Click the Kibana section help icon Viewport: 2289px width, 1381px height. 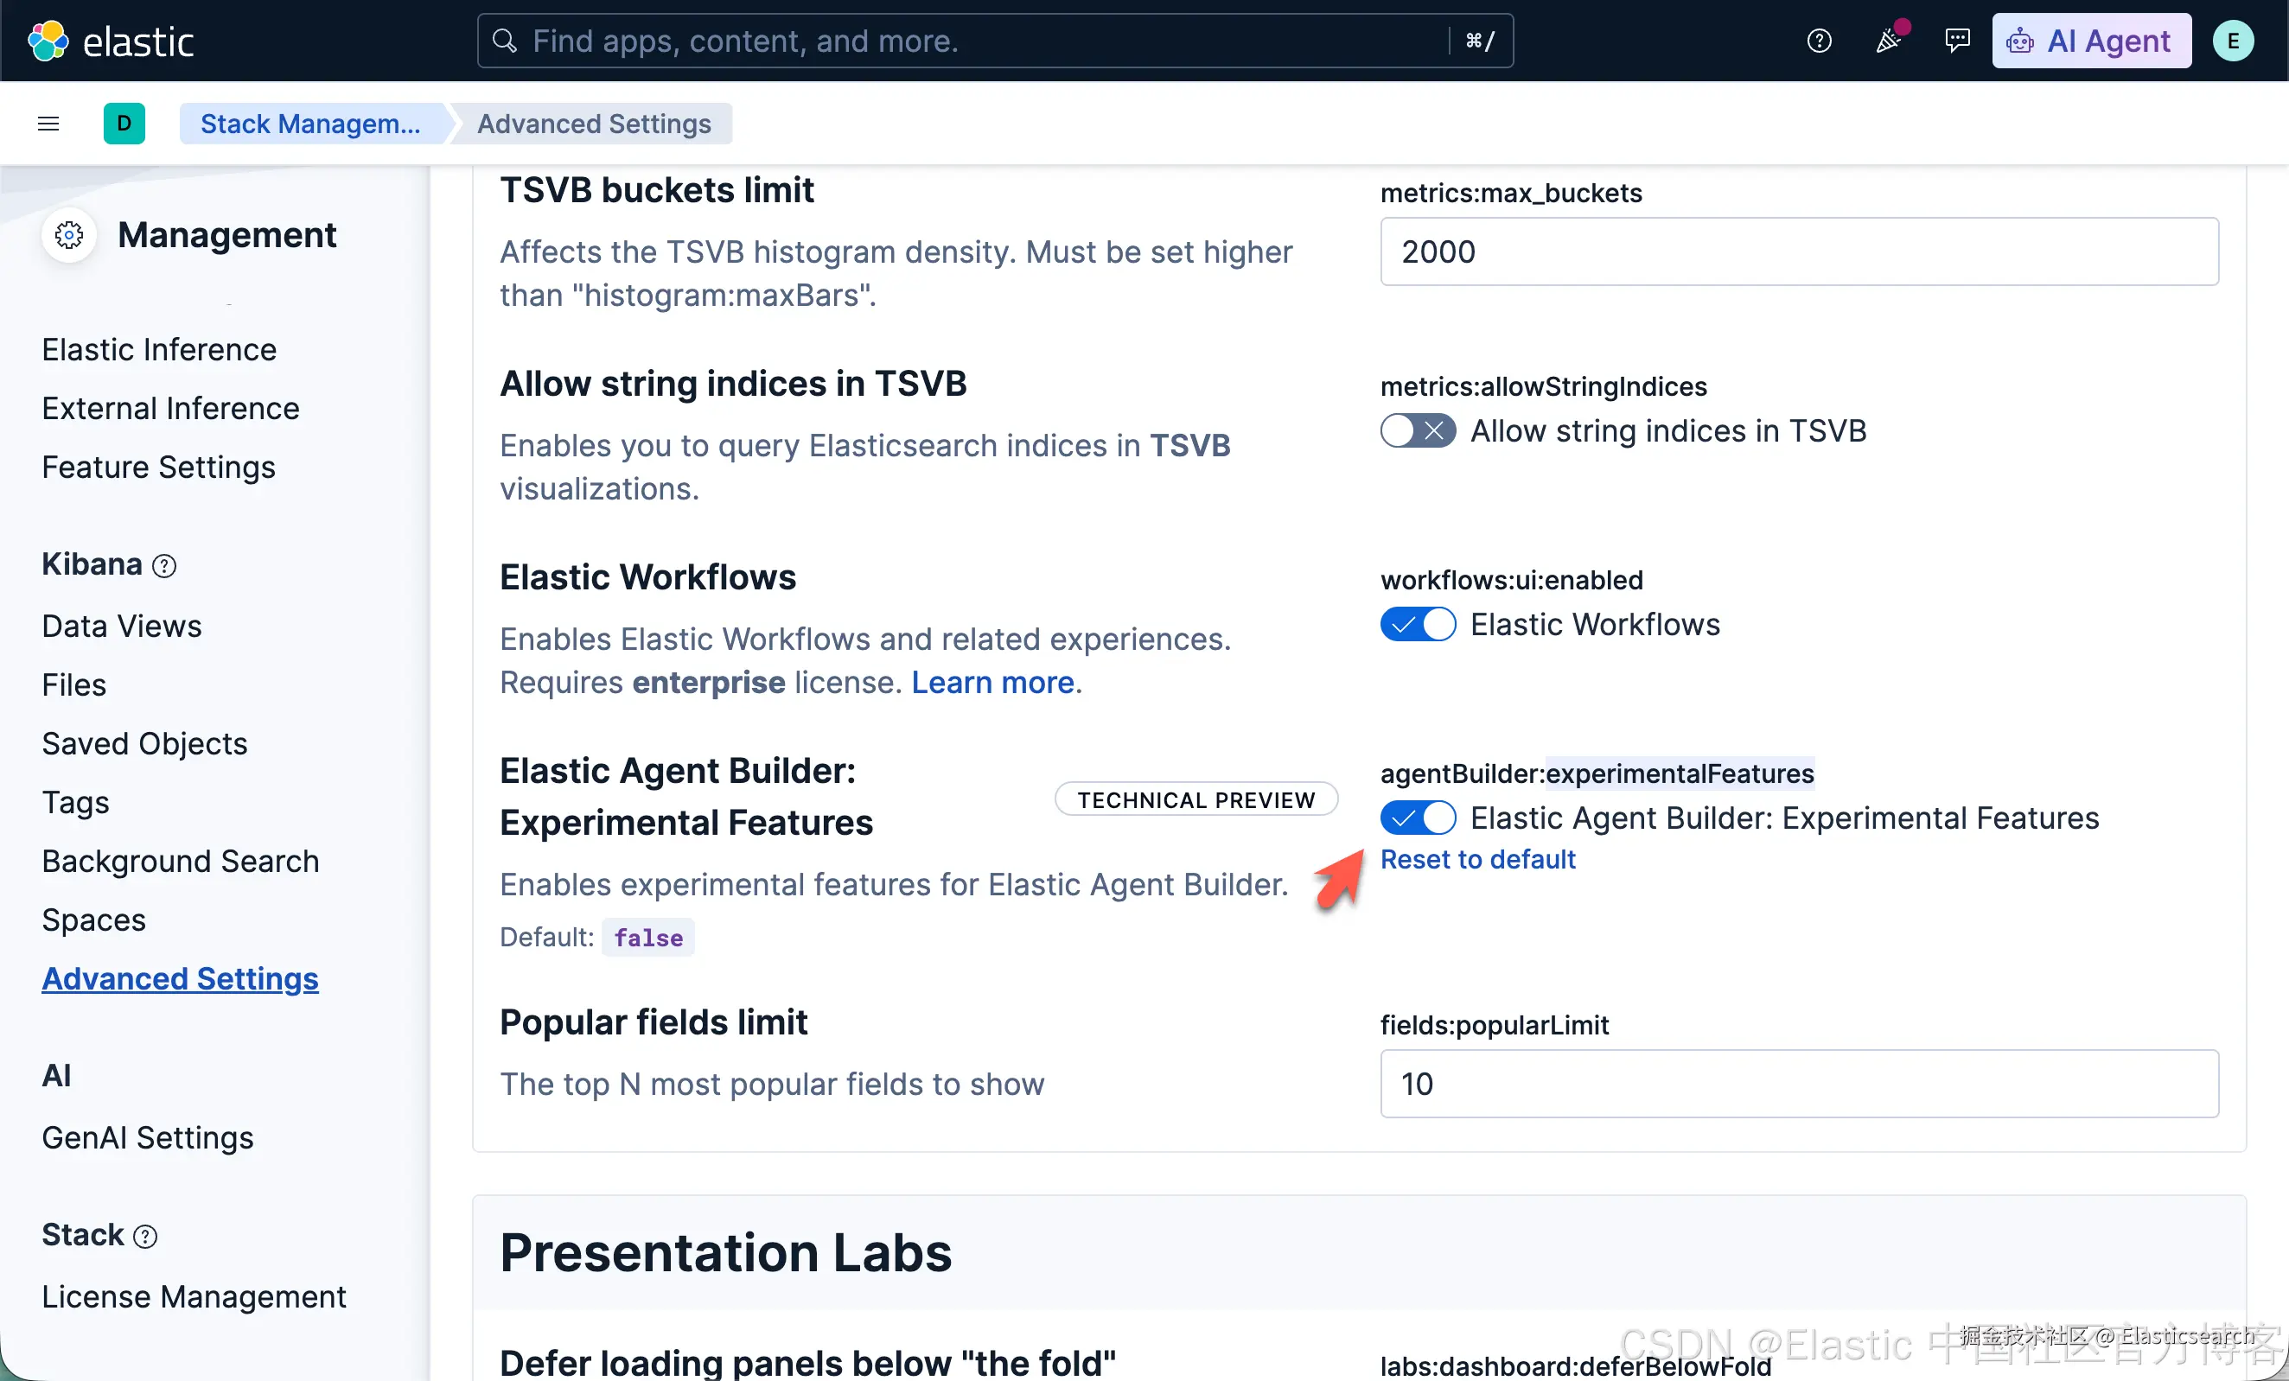coord(164,565)
